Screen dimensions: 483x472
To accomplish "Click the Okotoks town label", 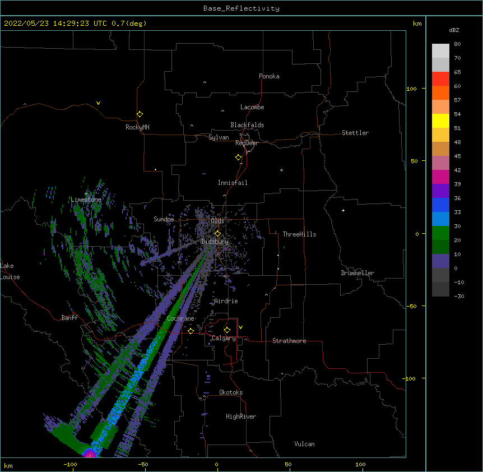I will click(231, 392).
